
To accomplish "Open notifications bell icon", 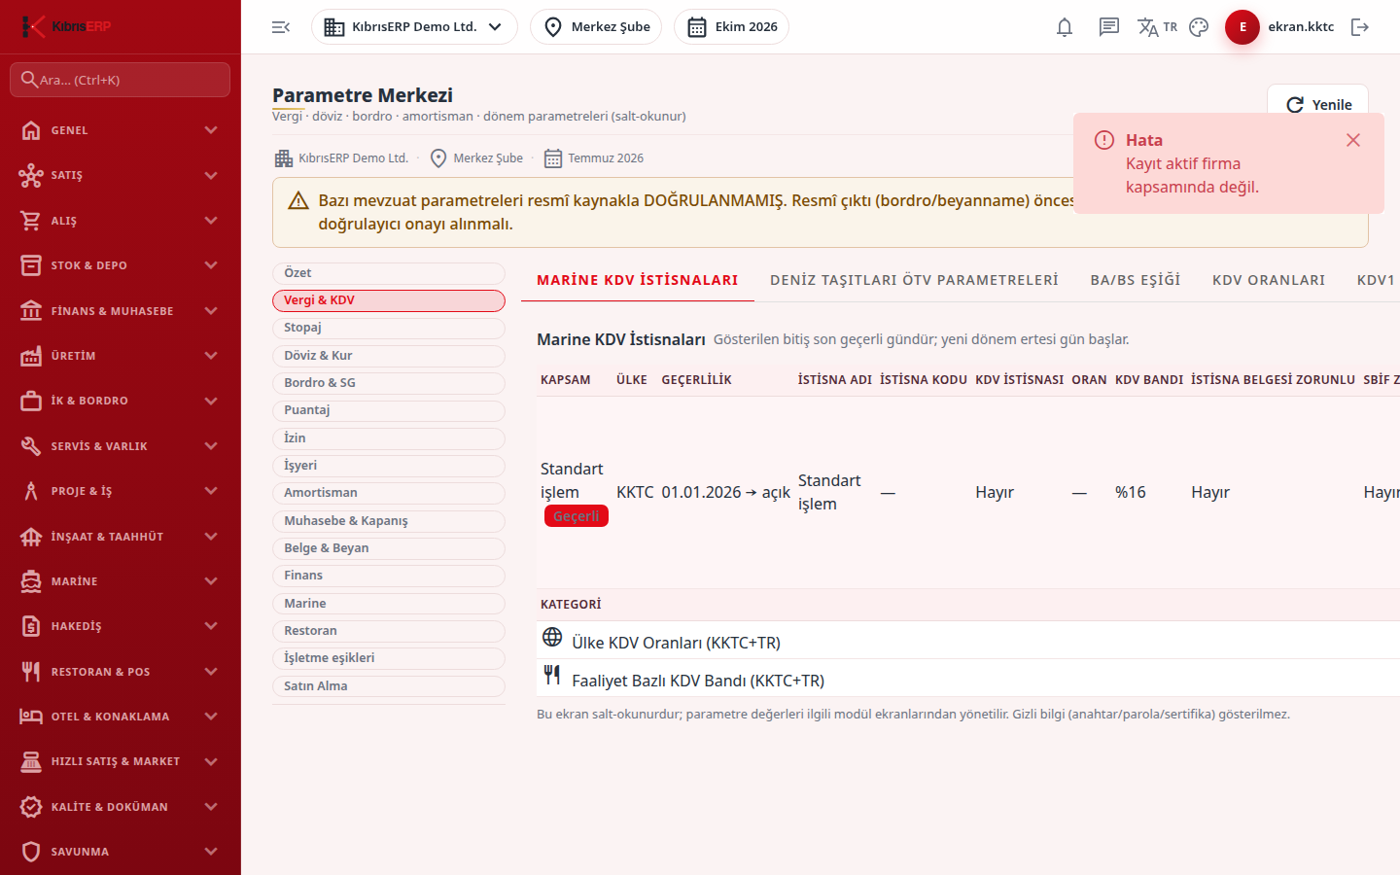I will point(1065,27).
